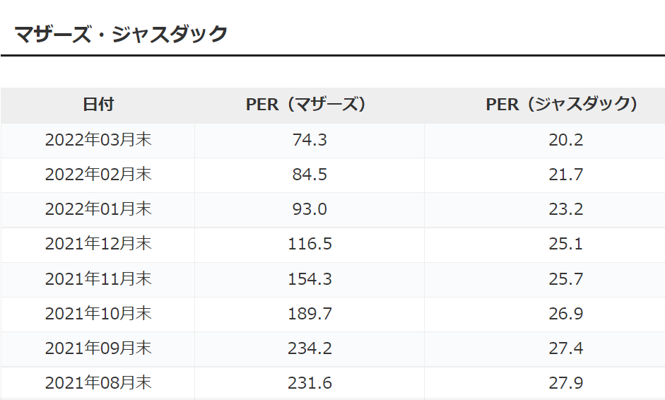Click the 2021年11月末 date cell

(x=98, y=278)
